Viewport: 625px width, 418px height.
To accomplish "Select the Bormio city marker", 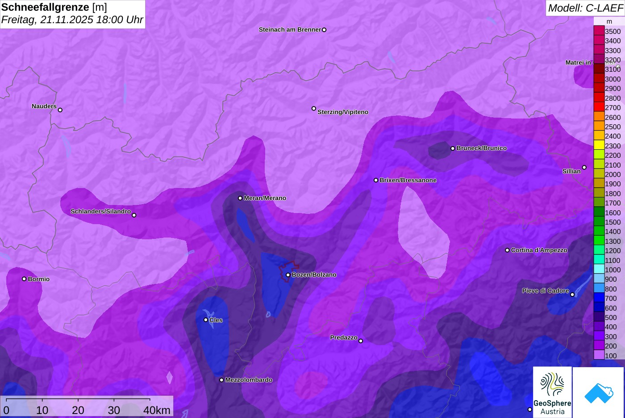I will [x=24, y=279].
